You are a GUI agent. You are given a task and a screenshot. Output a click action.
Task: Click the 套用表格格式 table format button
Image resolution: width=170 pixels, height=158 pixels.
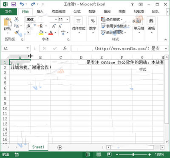[x=115, y=26]
